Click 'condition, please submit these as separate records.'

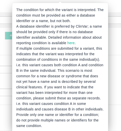click(x=58, y=98)
